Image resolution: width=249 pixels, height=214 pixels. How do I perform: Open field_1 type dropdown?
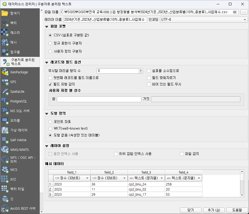click(x=72, y=178)
